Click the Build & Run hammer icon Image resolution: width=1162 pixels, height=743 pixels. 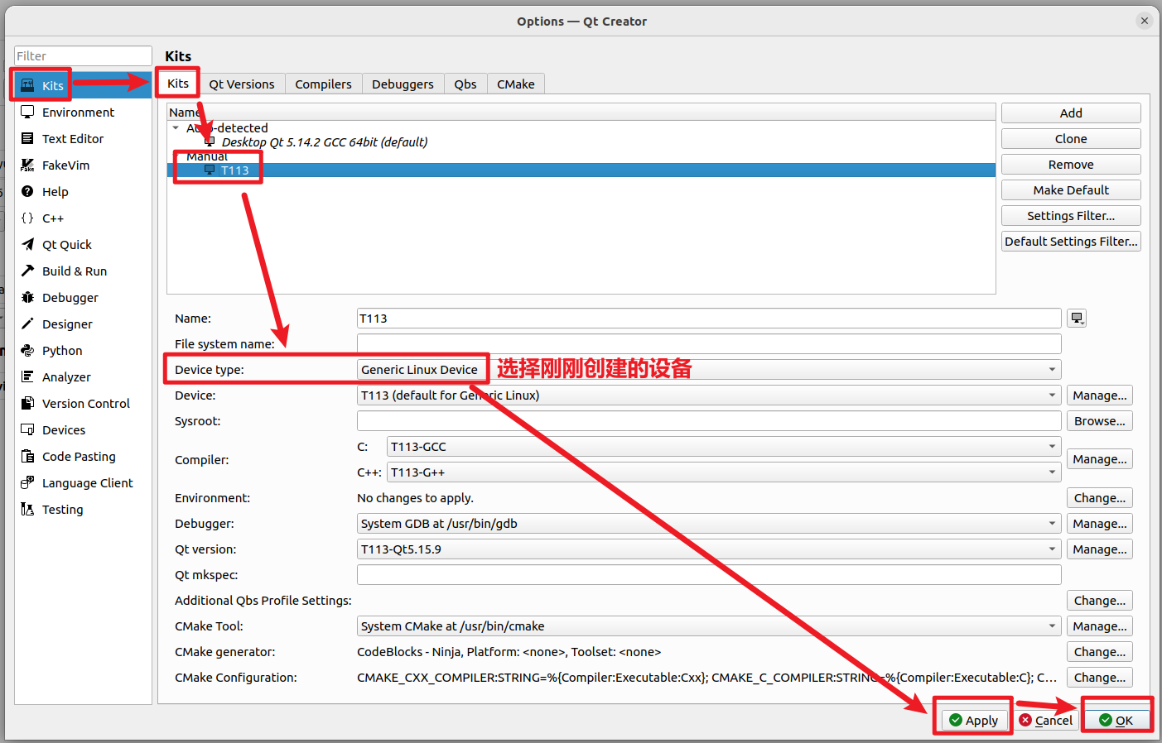[x=27, y=271]
